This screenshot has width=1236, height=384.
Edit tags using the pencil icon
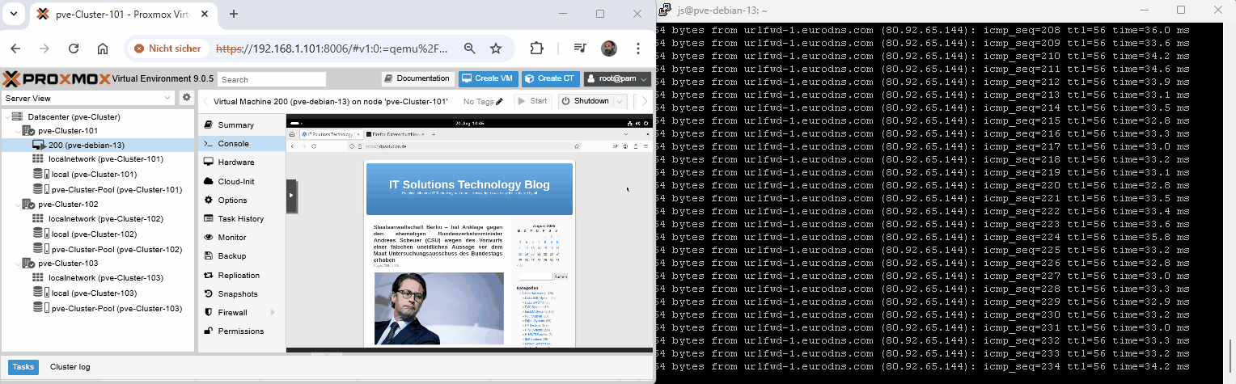[x=499, y=102]
